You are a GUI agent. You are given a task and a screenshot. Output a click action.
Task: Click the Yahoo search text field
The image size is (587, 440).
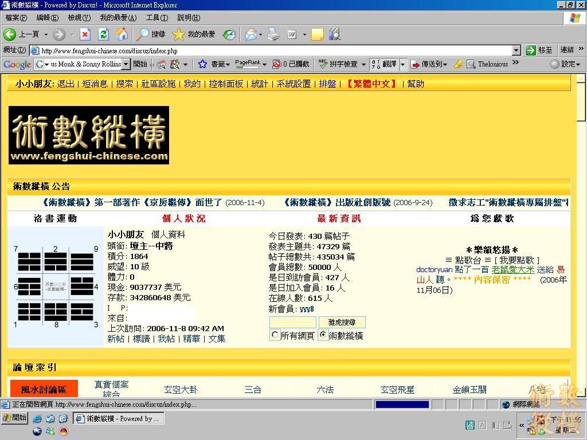tap(292, 322)
